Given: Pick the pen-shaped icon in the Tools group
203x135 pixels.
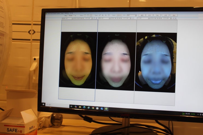Looking at the screenshot, I should 100,15.
